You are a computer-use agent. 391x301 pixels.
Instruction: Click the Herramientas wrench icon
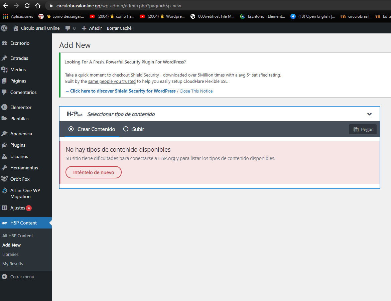(x=4, y=168)
